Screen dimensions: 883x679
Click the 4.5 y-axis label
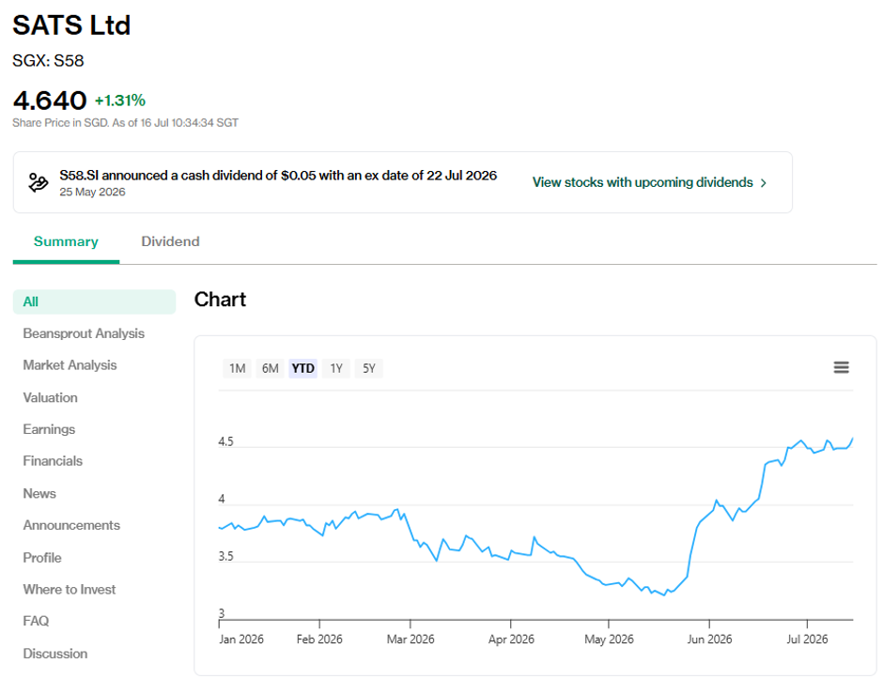coord(225,441)
